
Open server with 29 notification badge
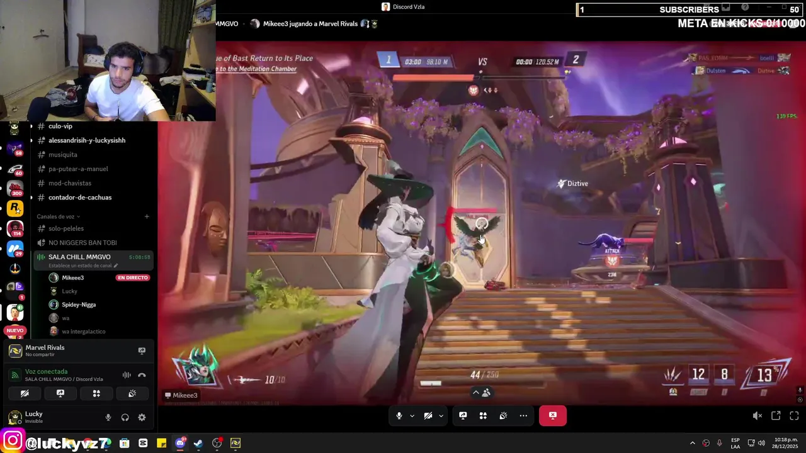coord(15,249)
